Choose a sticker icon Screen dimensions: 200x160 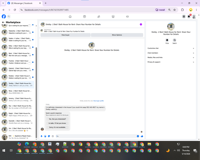[49, 136]
